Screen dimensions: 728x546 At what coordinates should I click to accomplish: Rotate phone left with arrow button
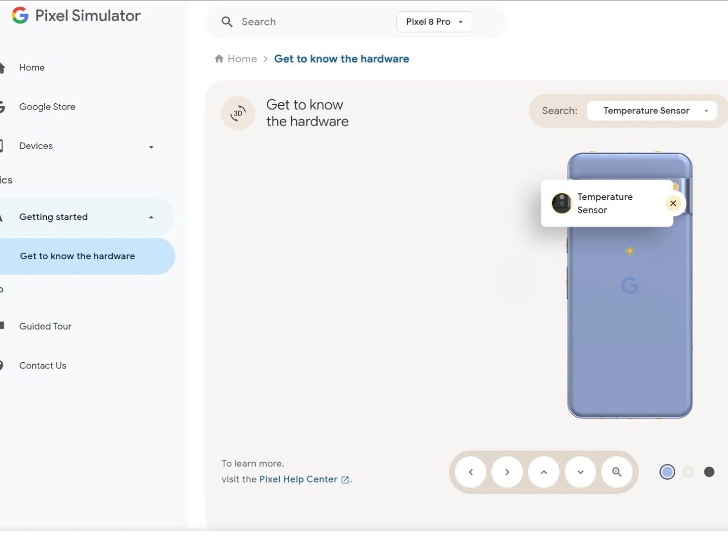pyautogui.click(x=471, y=472)
